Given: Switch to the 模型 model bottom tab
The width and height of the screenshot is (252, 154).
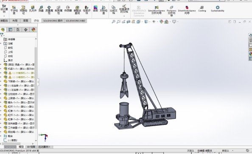Looking at the screenshot, I should 21,147.
